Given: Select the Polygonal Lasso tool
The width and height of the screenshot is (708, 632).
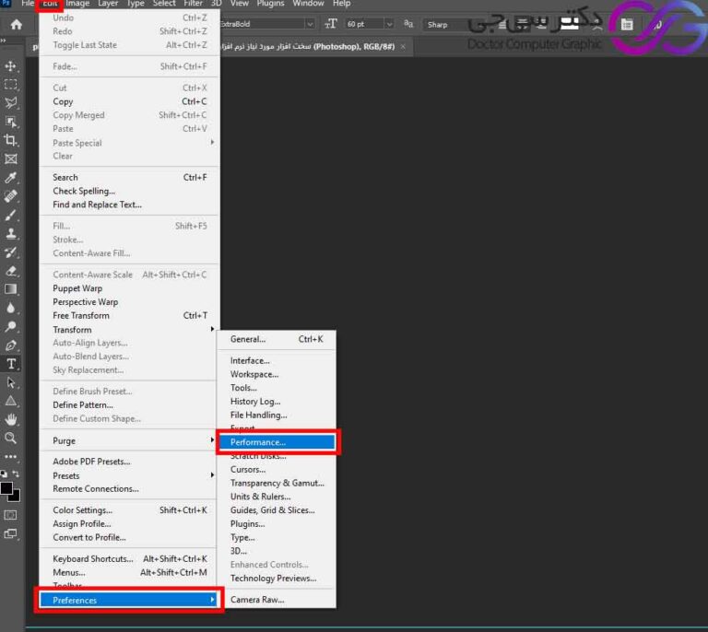Looking at the screenshot, I should [x=11, y=103].
